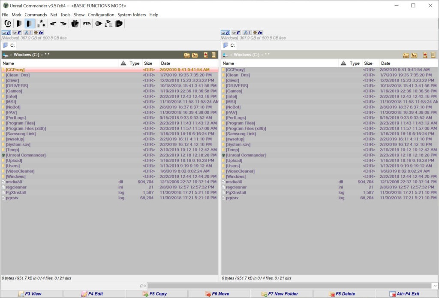
Task: Select the [Unreal Commander] folder in right panel
Action: [330, 155]
